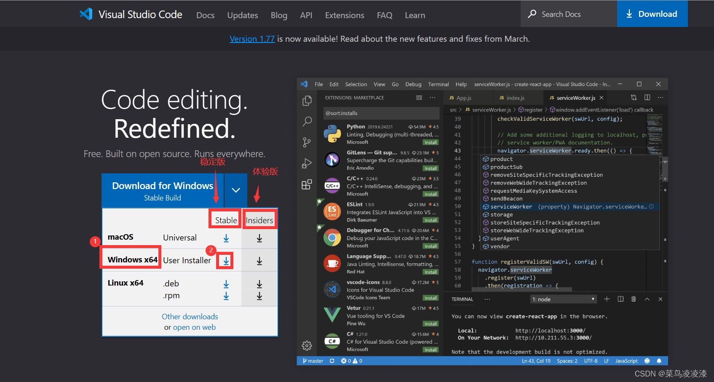The image size is (714, 382).
Task: Download Linux .rpm Insiders package
Action: pyautogui.click(x=259, y=296)
